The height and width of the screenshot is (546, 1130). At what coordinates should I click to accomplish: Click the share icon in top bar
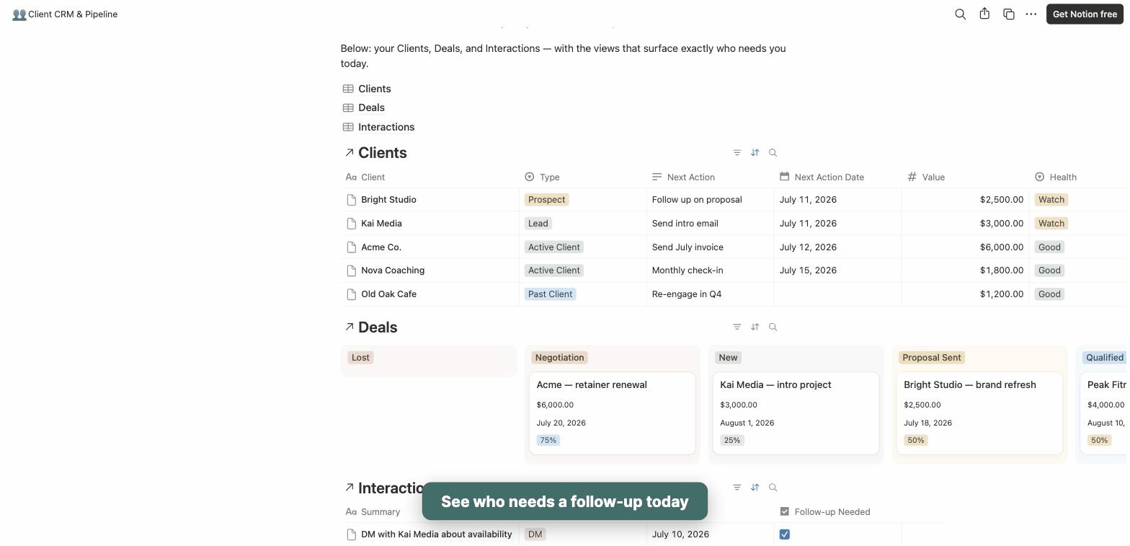pyautogui.click(x=984, y=14)
